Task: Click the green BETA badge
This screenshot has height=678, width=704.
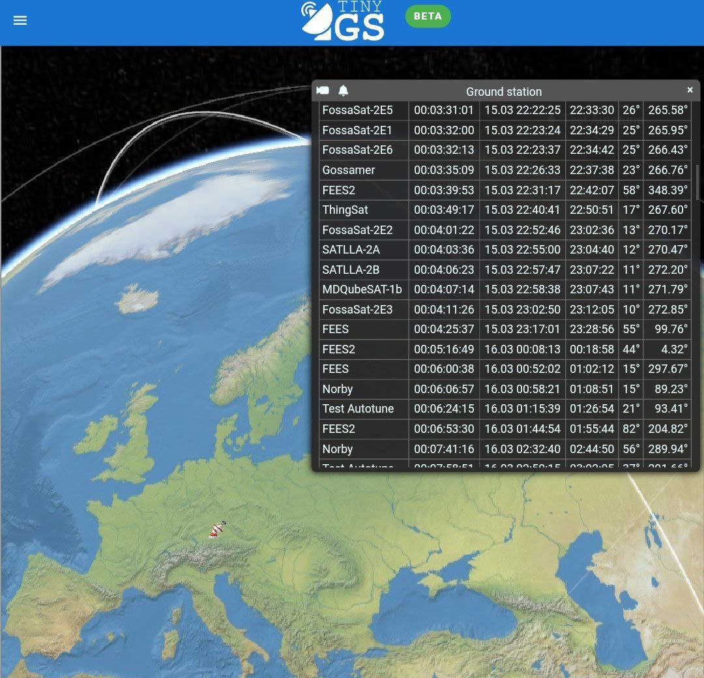Action: pyautogui.click(x=428, y=16)
